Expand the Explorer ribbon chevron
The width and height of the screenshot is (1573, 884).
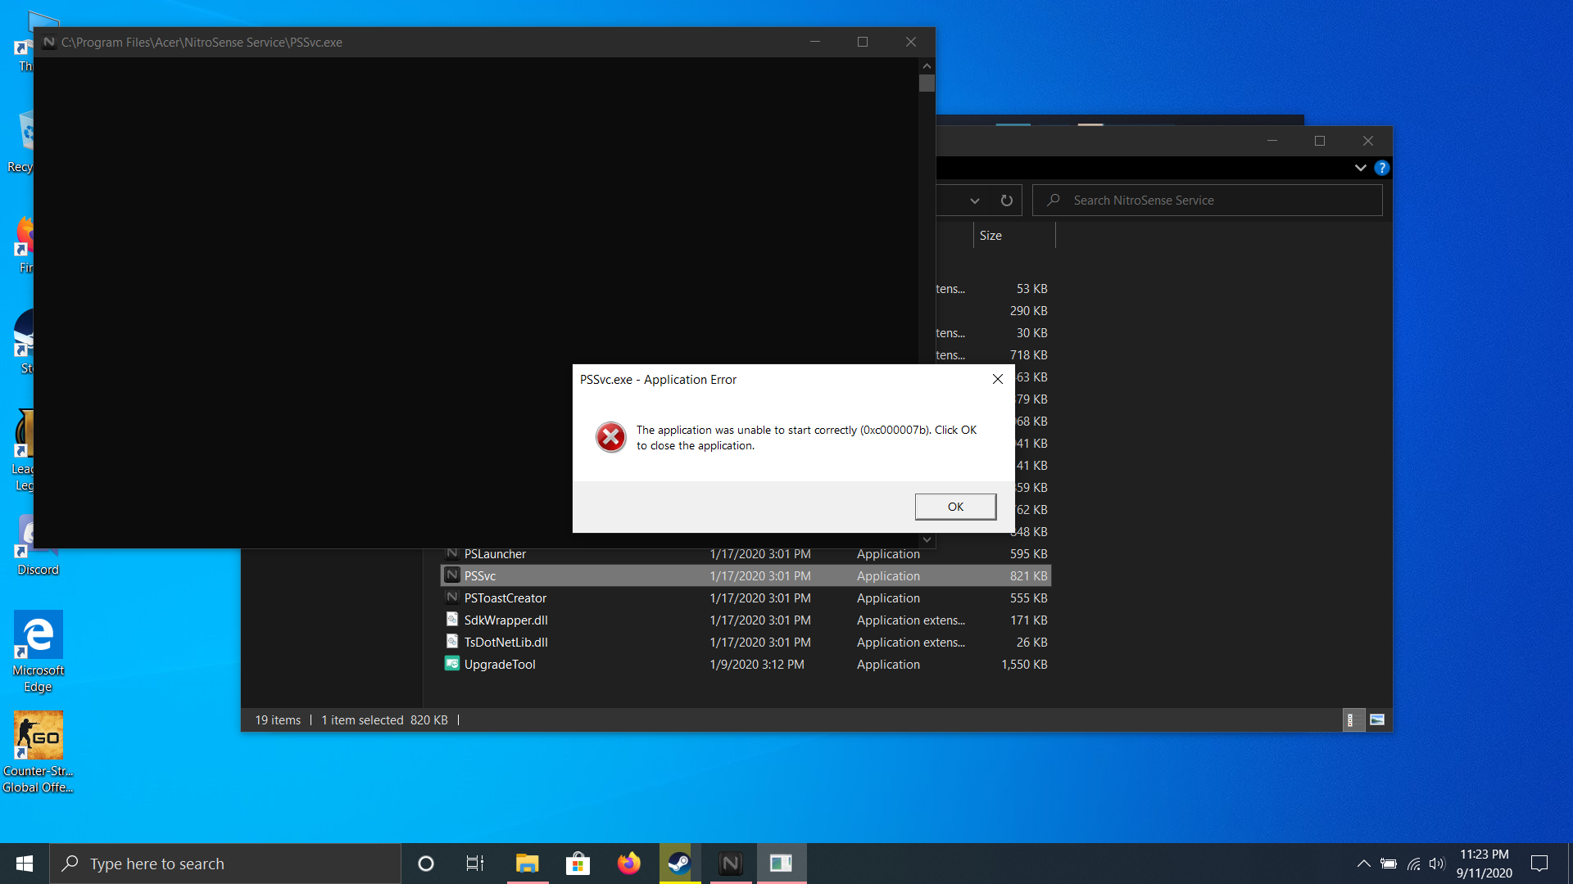click(x=1360, y=168)
